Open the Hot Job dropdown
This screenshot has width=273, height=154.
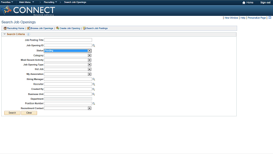click(x=90, y=69)
